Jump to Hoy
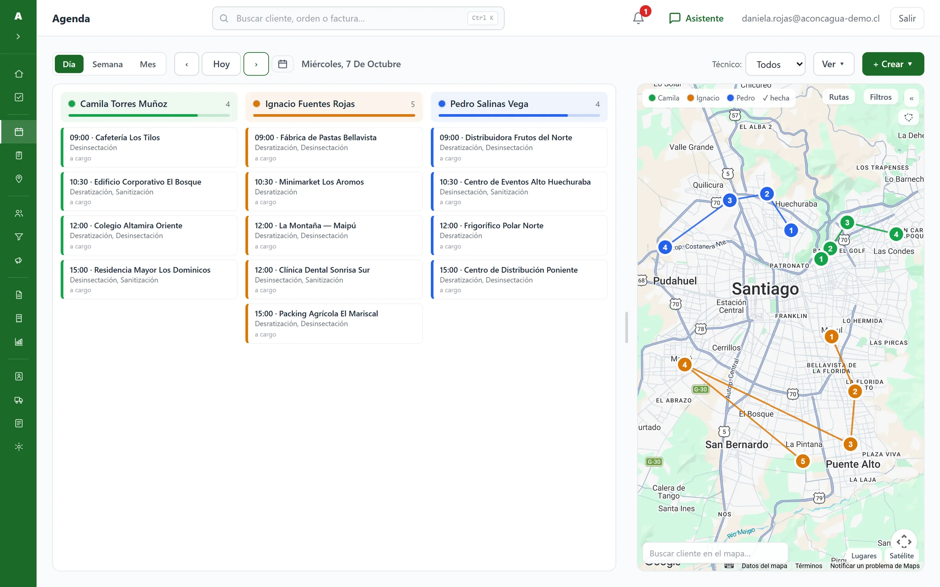 (221, 64)
